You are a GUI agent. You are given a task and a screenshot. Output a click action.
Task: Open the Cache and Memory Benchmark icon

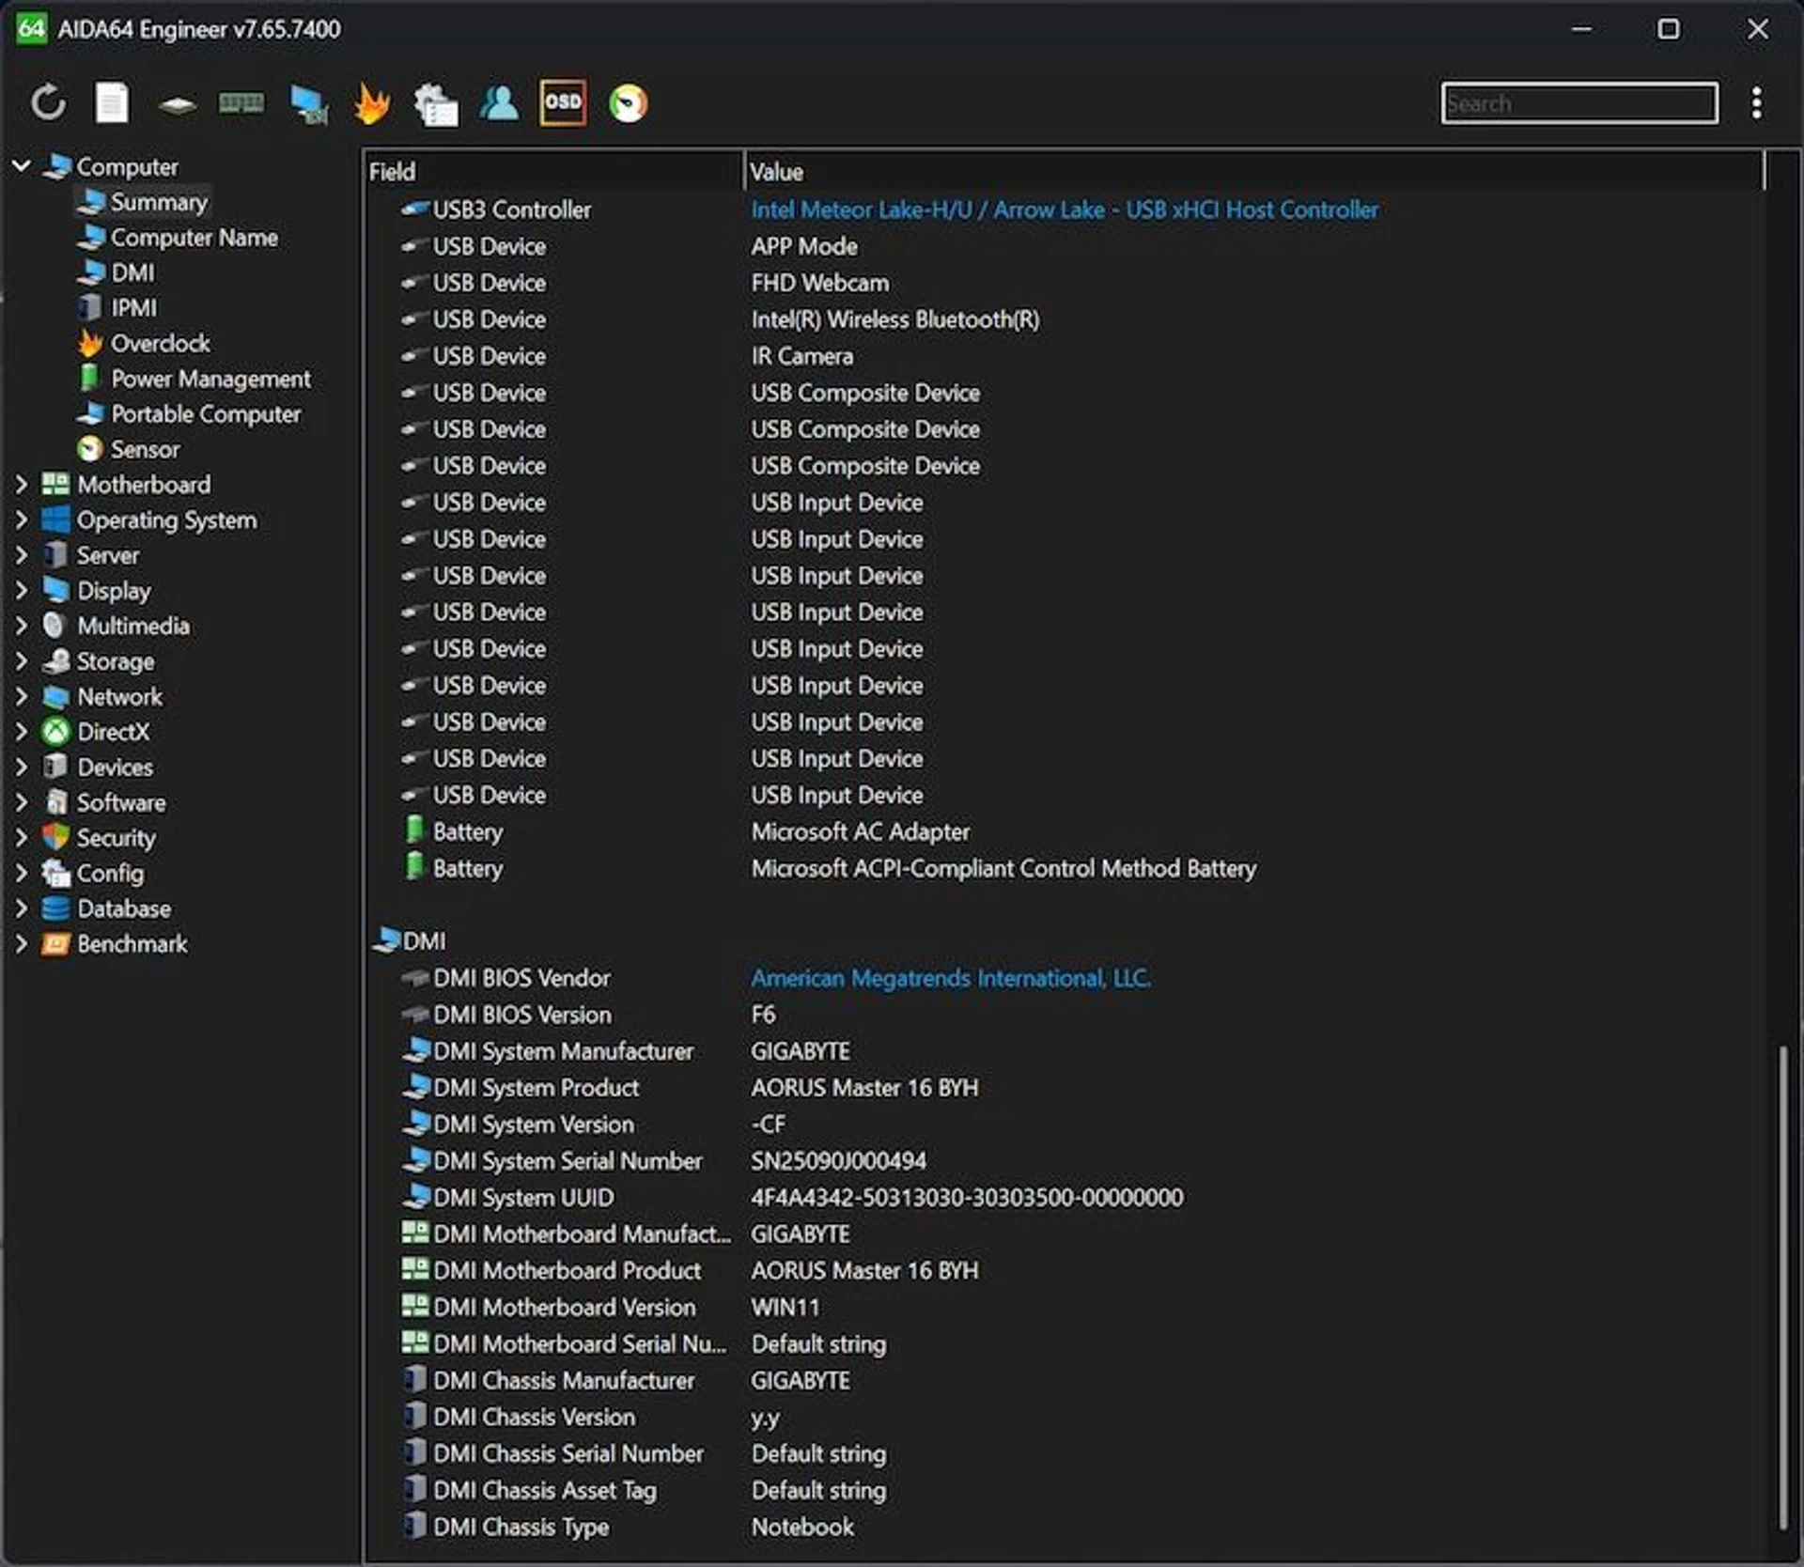coord(241,102)
